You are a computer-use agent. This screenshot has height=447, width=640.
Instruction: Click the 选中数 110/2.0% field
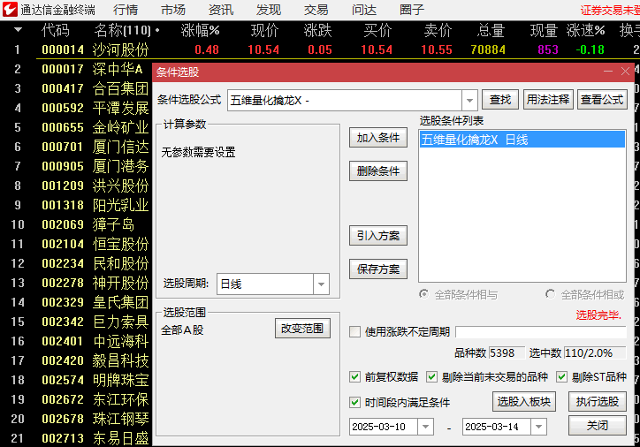click(x=595, y=353)
